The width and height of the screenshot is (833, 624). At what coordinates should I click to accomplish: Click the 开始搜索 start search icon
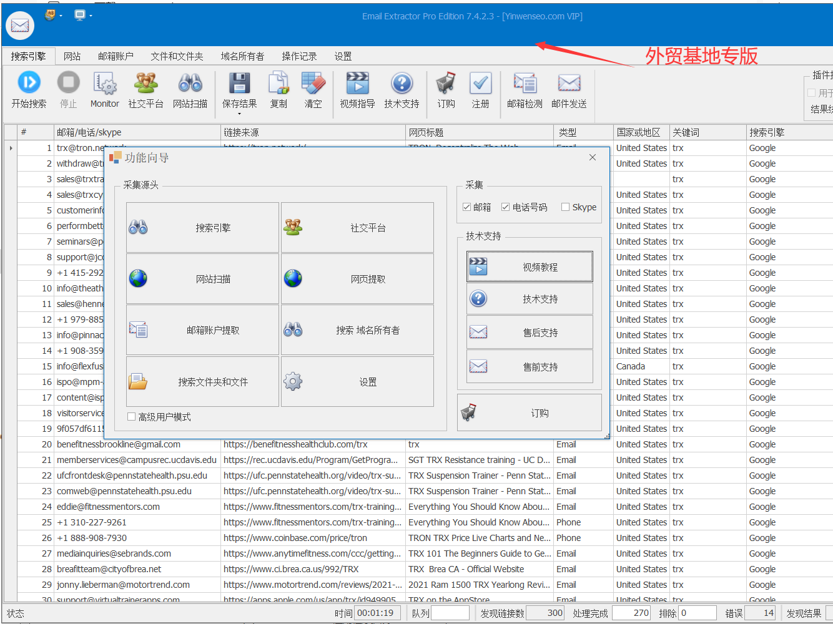click(29, 82)
